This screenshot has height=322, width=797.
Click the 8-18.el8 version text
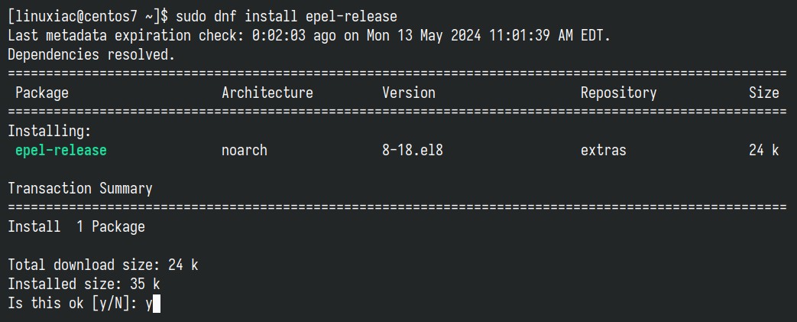(x=413, y=151)
